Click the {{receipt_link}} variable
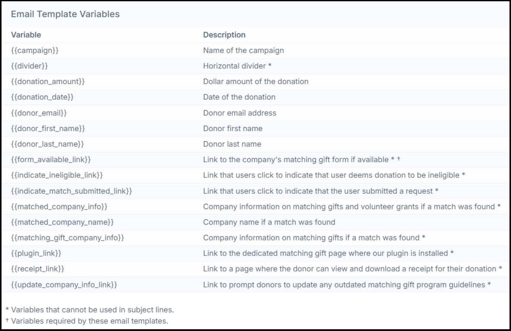The height and width of the screenshot is (331, 511). [38, 269]
